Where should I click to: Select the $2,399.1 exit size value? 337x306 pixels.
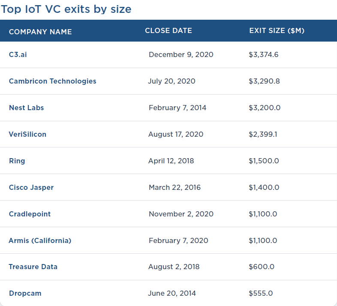(x=262, y=134)
